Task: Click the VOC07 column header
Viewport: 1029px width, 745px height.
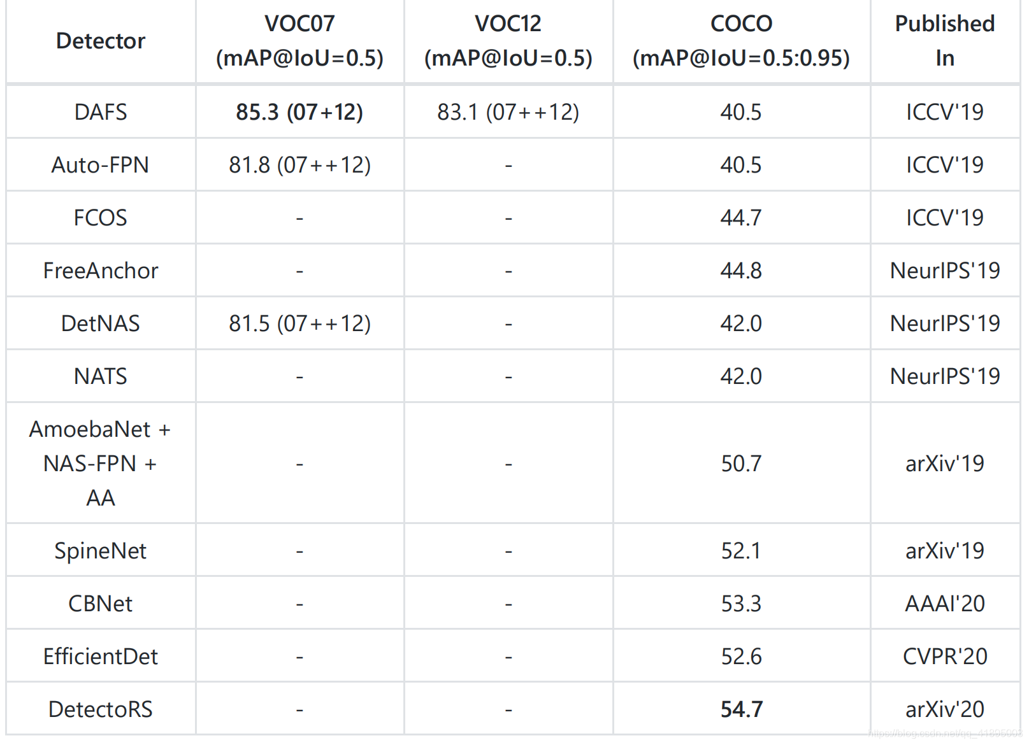Action: pos(299,41)
